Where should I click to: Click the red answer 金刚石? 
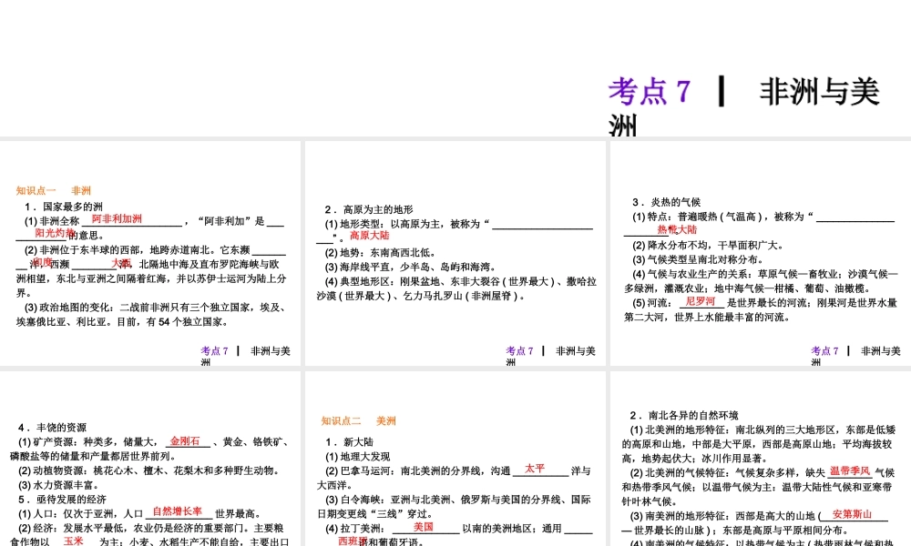185,441
